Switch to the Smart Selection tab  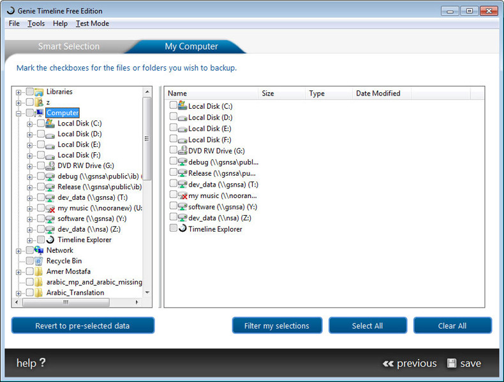tap(69, 46)
